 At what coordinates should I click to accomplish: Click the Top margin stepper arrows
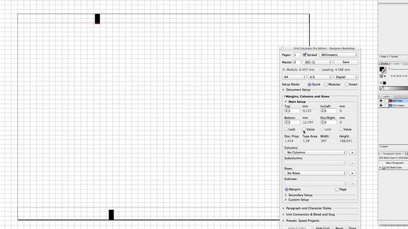point(286,111)
